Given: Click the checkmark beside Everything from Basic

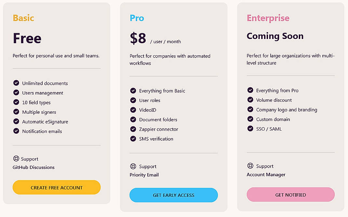Looking at the screenshot, I should coord(133,91).
